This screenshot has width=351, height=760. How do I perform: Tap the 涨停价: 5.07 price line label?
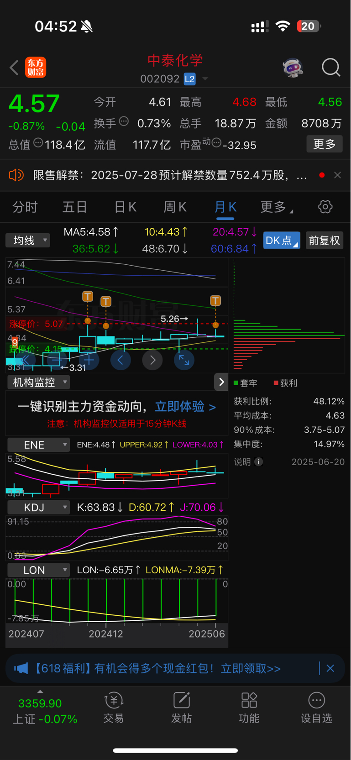point(36,324)
